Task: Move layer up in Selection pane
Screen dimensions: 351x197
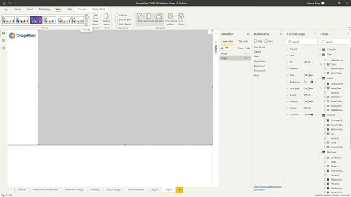Action: click(x=222, y=48)
